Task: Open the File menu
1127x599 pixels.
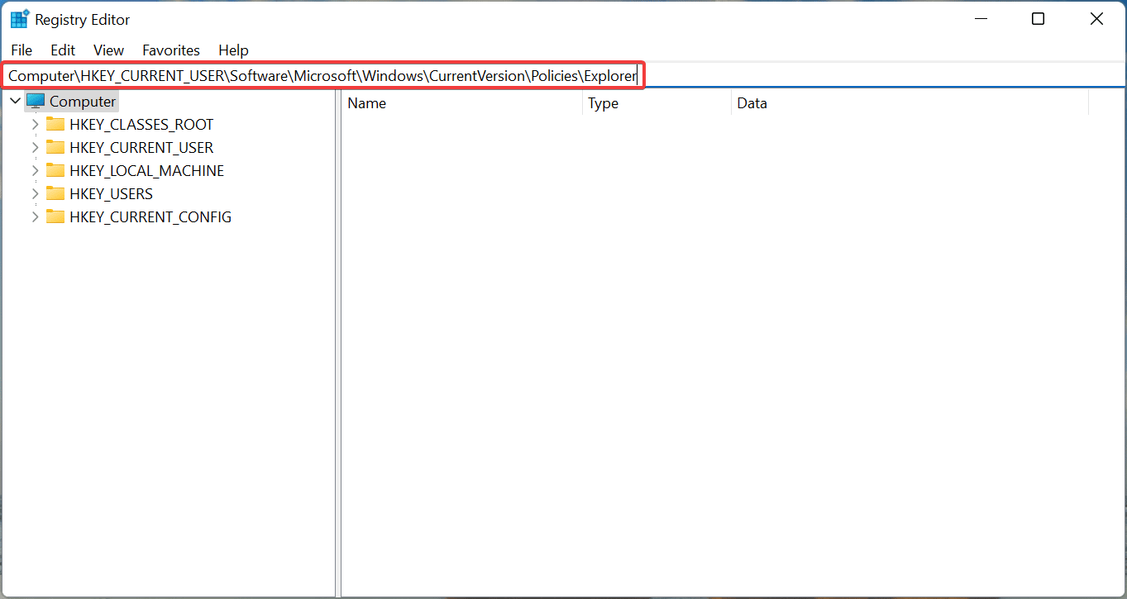Action: point(21,50)
